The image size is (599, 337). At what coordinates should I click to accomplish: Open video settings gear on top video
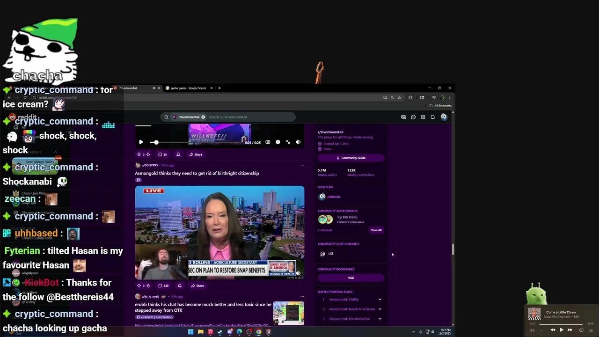pyautogui.click(x=278, y=142)
